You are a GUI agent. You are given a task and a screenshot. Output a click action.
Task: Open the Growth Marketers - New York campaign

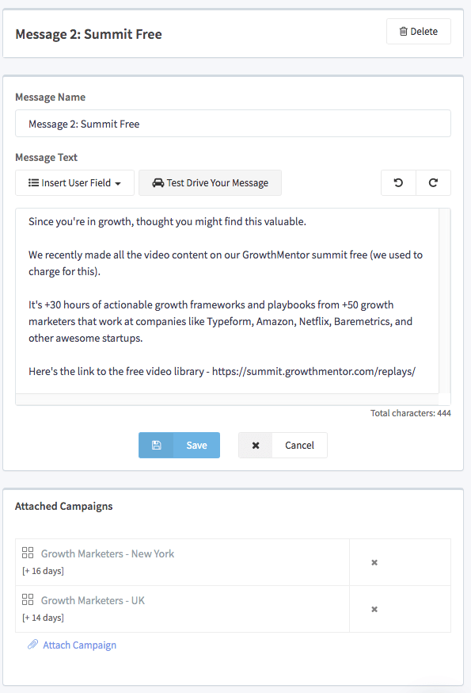108,553
